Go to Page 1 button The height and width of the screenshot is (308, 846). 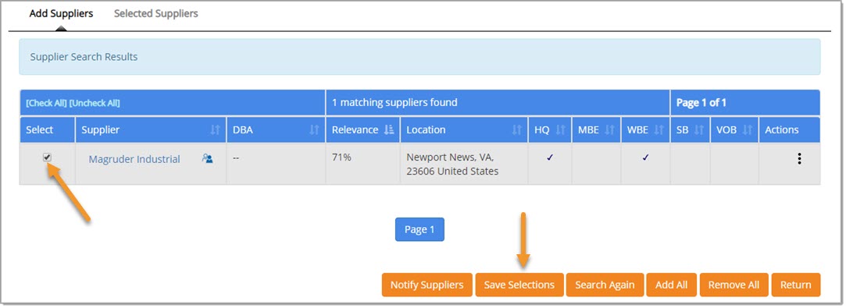[x=419, y=229]
